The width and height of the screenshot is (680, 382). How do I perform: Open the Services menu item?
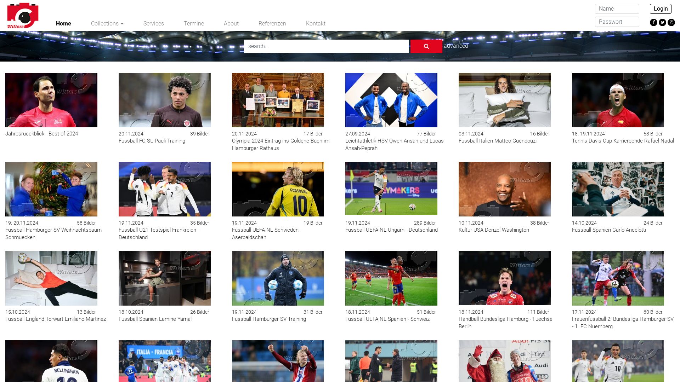tap(153, 24)
